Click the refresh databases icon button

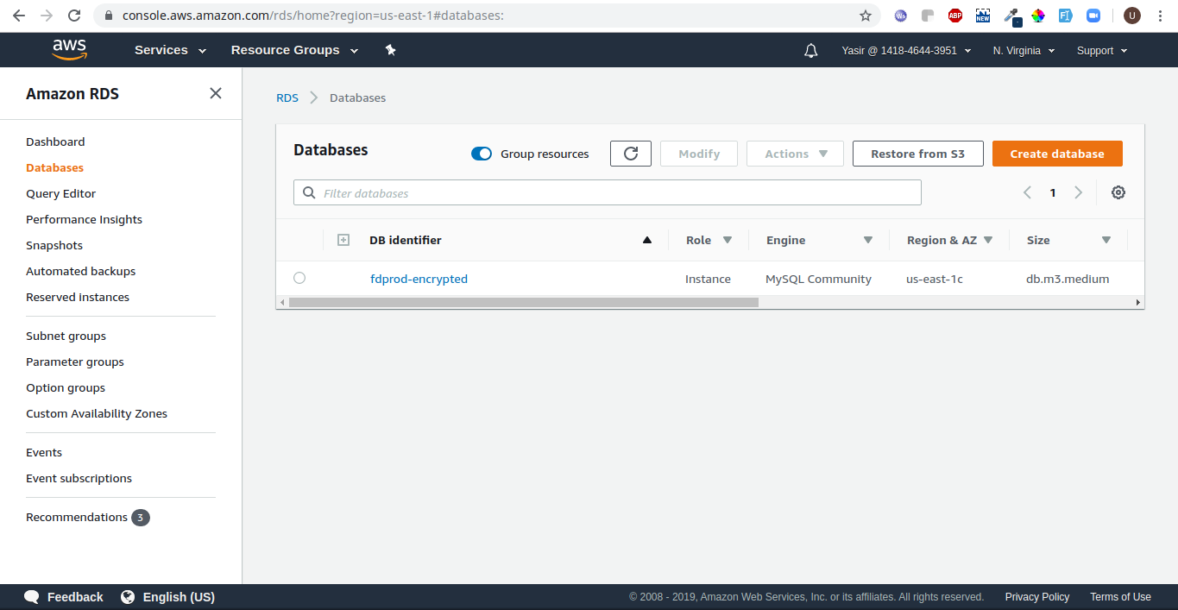pyautogui.click(x=630, y=154)
